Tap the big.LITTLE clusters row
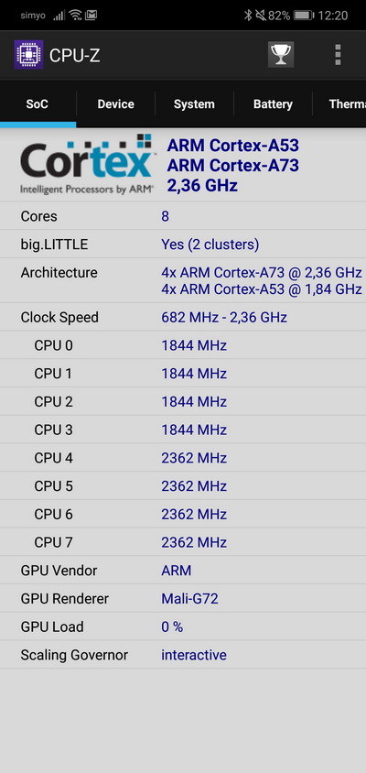366x773 pixels. (x=183, y=244)
